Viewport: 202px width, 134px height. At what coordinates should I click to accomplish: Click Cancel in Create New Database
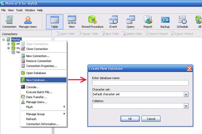151,119
